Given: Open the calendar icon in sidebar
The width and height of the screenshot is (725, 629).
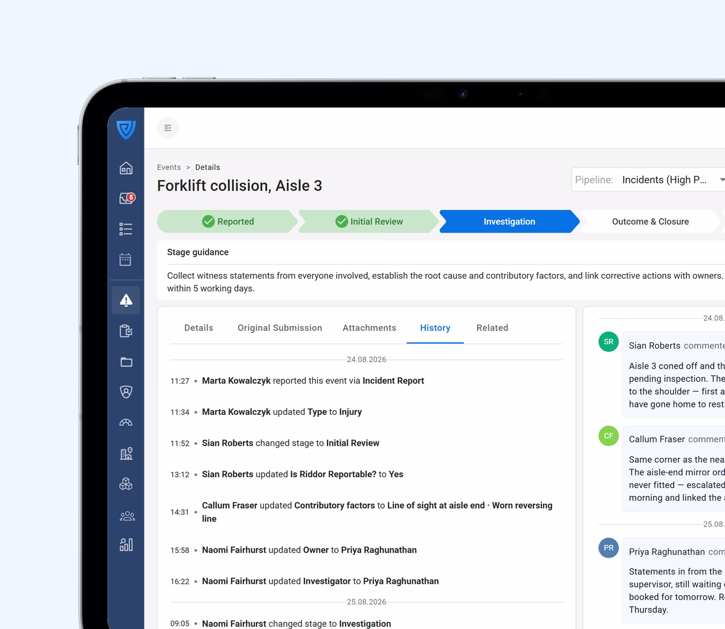Looking at the screenshot, I should (126, 259).
